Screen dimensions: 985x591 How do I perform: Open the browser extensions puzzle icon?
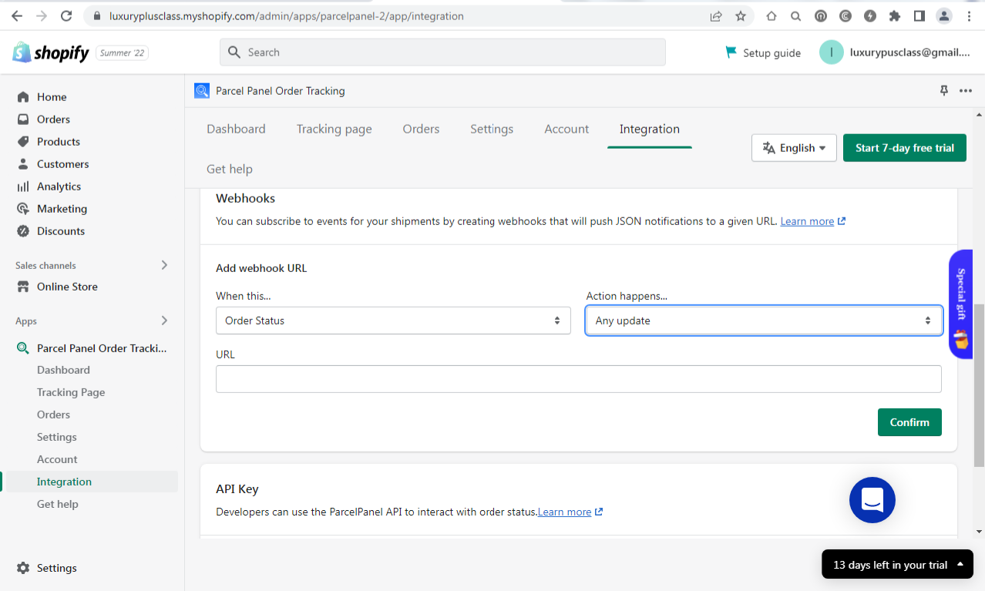894,15
